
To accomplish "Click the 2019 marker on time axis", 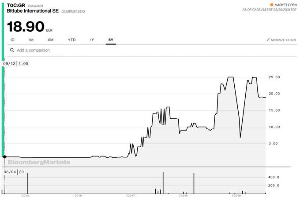I will click(x=237, y=196).
